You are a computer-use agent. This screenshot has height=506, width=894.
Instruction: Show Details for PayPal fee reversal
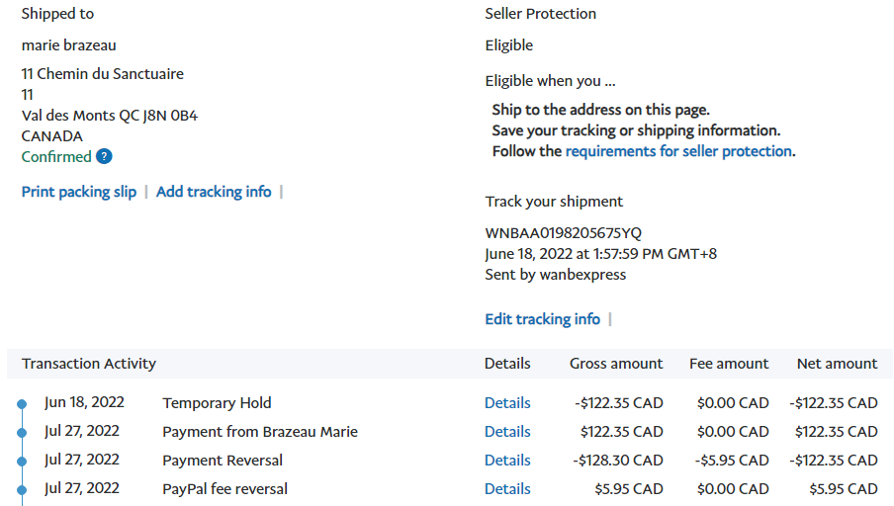[507, 489]
